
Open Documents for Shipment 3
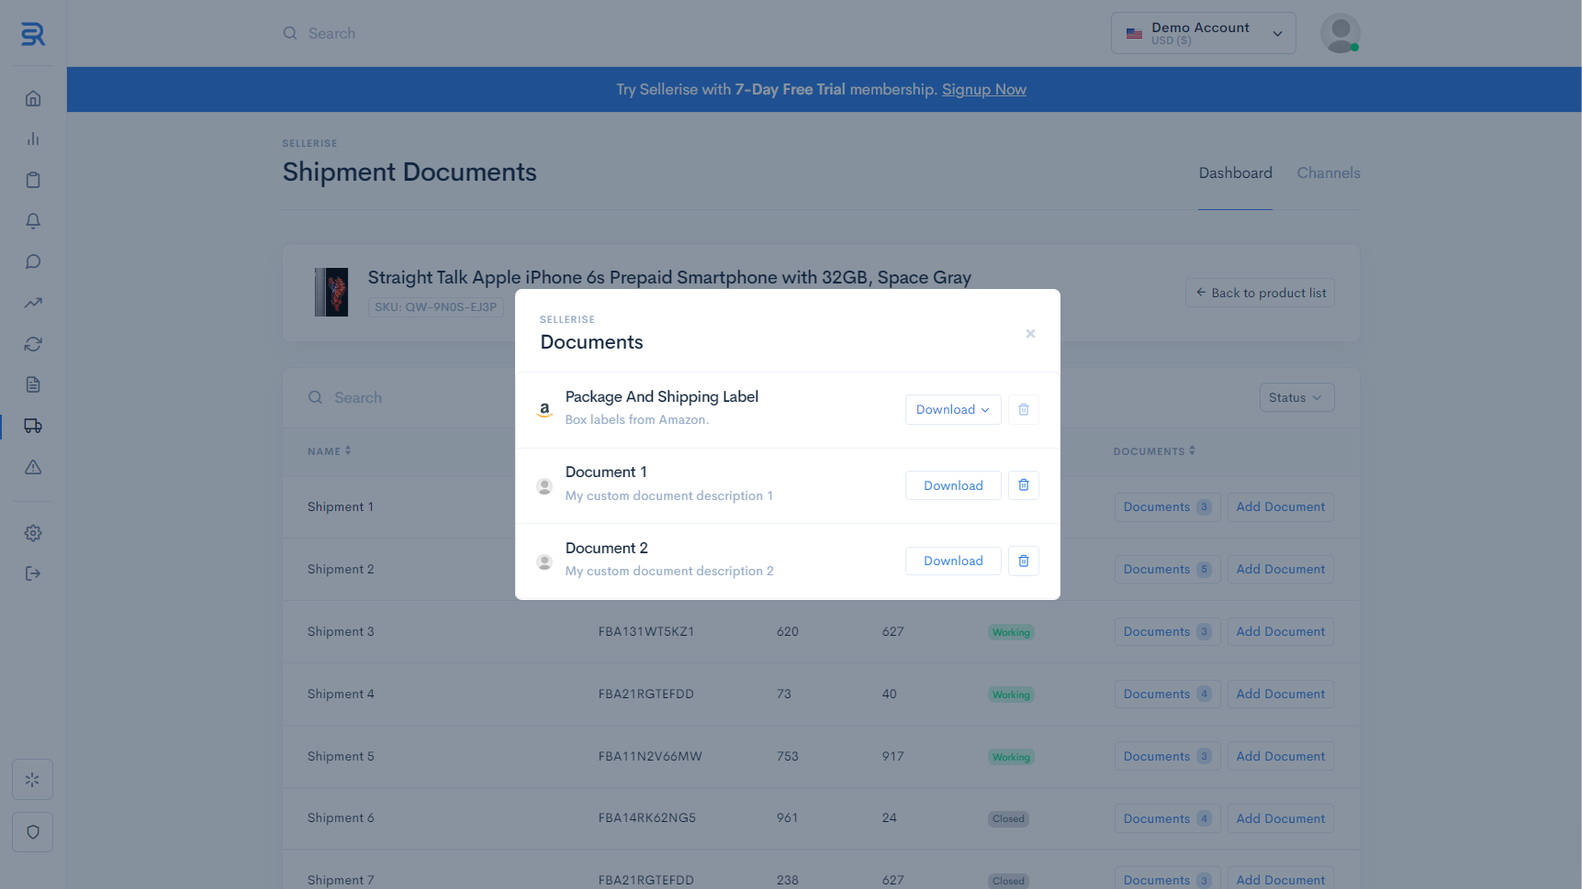click(x=1167, y=632)
